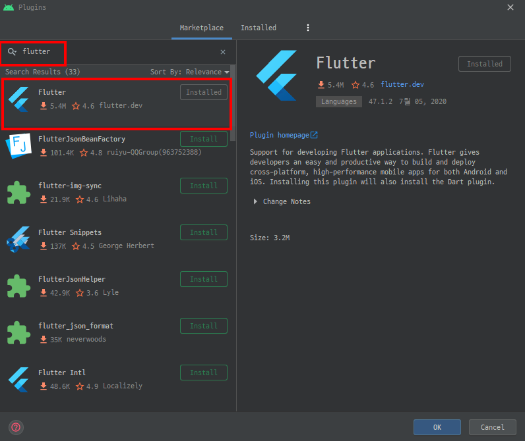Click the Size: 3.2M text

point(270,238)
